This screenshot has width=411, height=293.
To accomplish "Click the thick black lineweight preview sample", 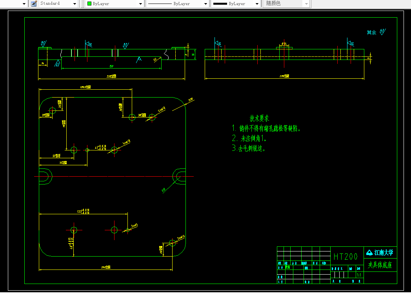I will (220, 4).
